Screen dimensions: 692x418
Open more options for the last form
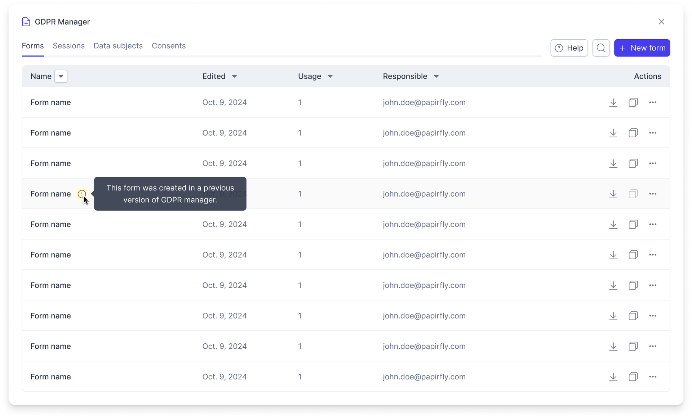(653, 377)
